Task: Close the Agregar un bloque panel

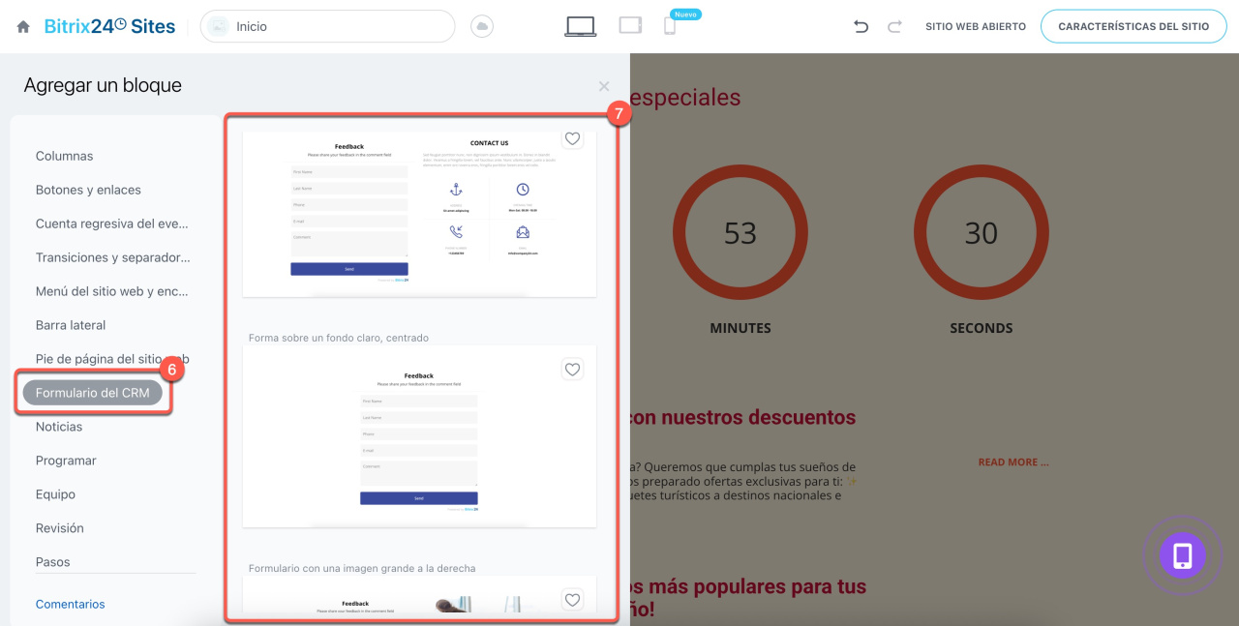Action: (x=604, y=86)
